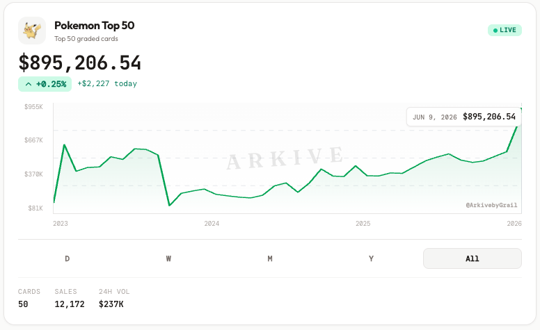Image resolution: width=540 pixels, height=330 pixels.
Task: Click the chart line's lowest dip point
Action: coord(169,206)
